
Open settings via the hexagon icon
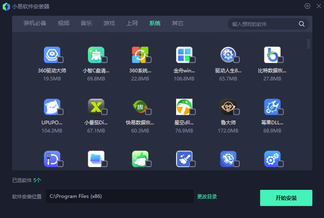click(x=307, y=6)
